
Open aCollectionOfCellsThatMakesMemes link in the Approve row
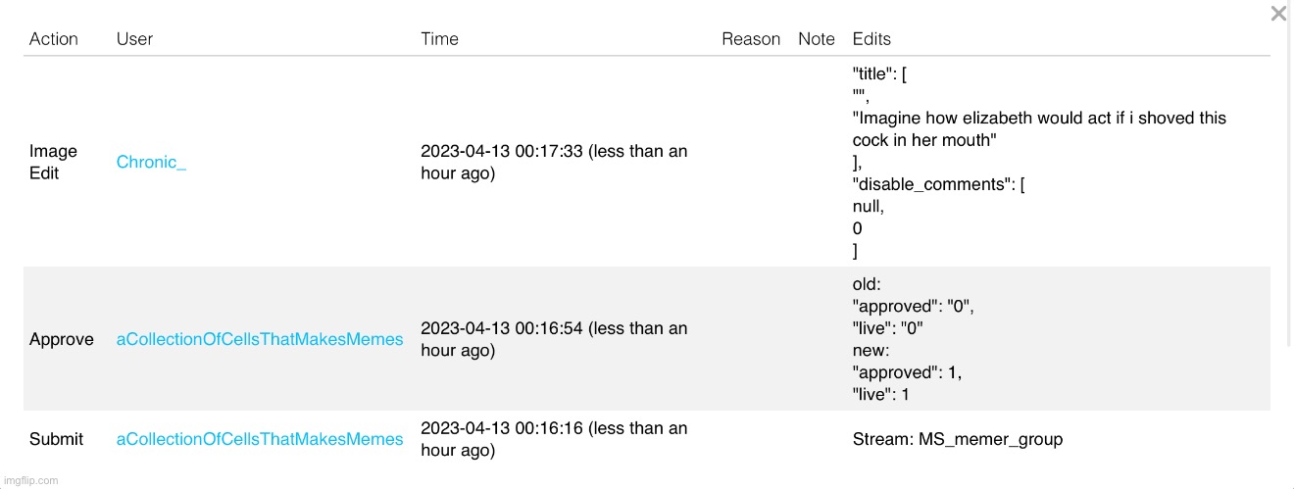[259, 339]
